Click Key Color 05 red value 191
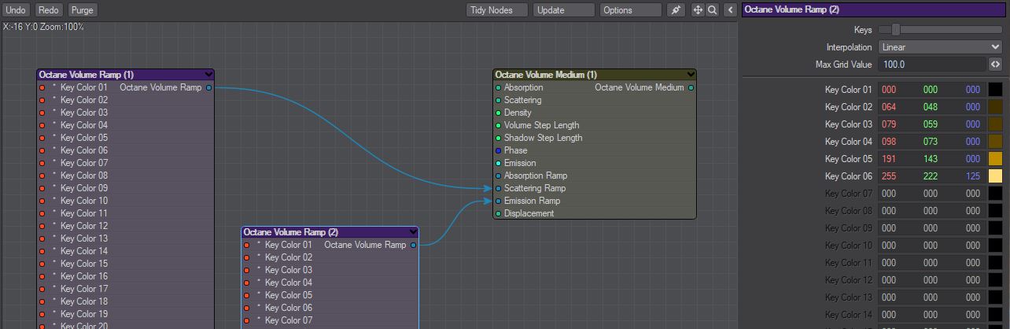Viewport: 1010px width, 329px height. pyautogui.click(x=889, y=159)
